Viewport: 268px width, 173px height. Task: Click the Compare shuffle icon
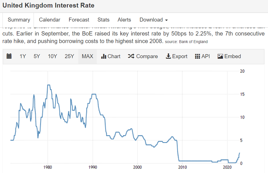point(131,56)
